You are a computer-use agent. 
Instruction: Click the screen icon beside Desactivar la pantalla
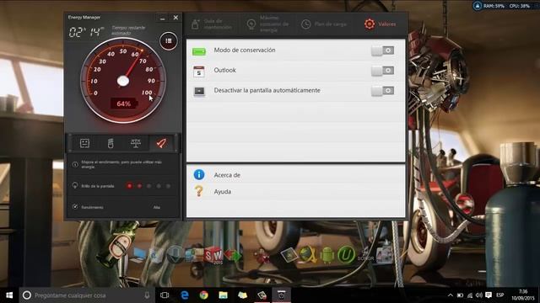point(199,91)
